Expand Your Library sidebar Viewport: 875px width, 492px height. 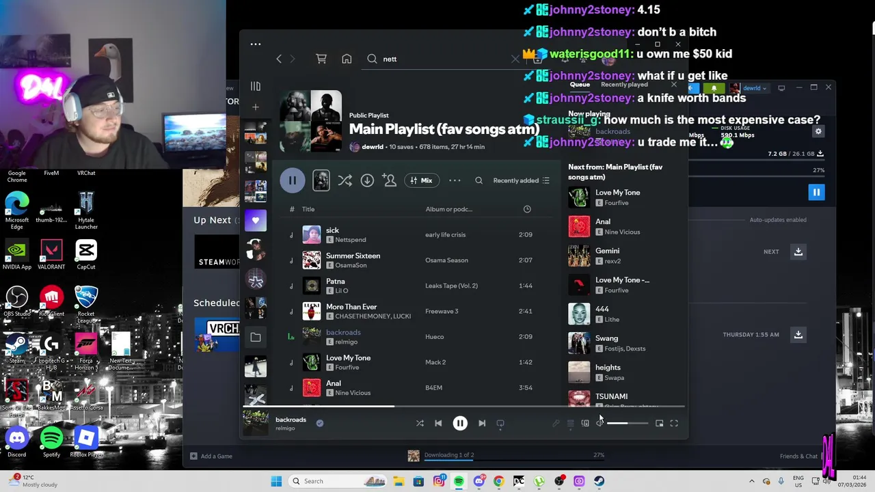point(256,87)
